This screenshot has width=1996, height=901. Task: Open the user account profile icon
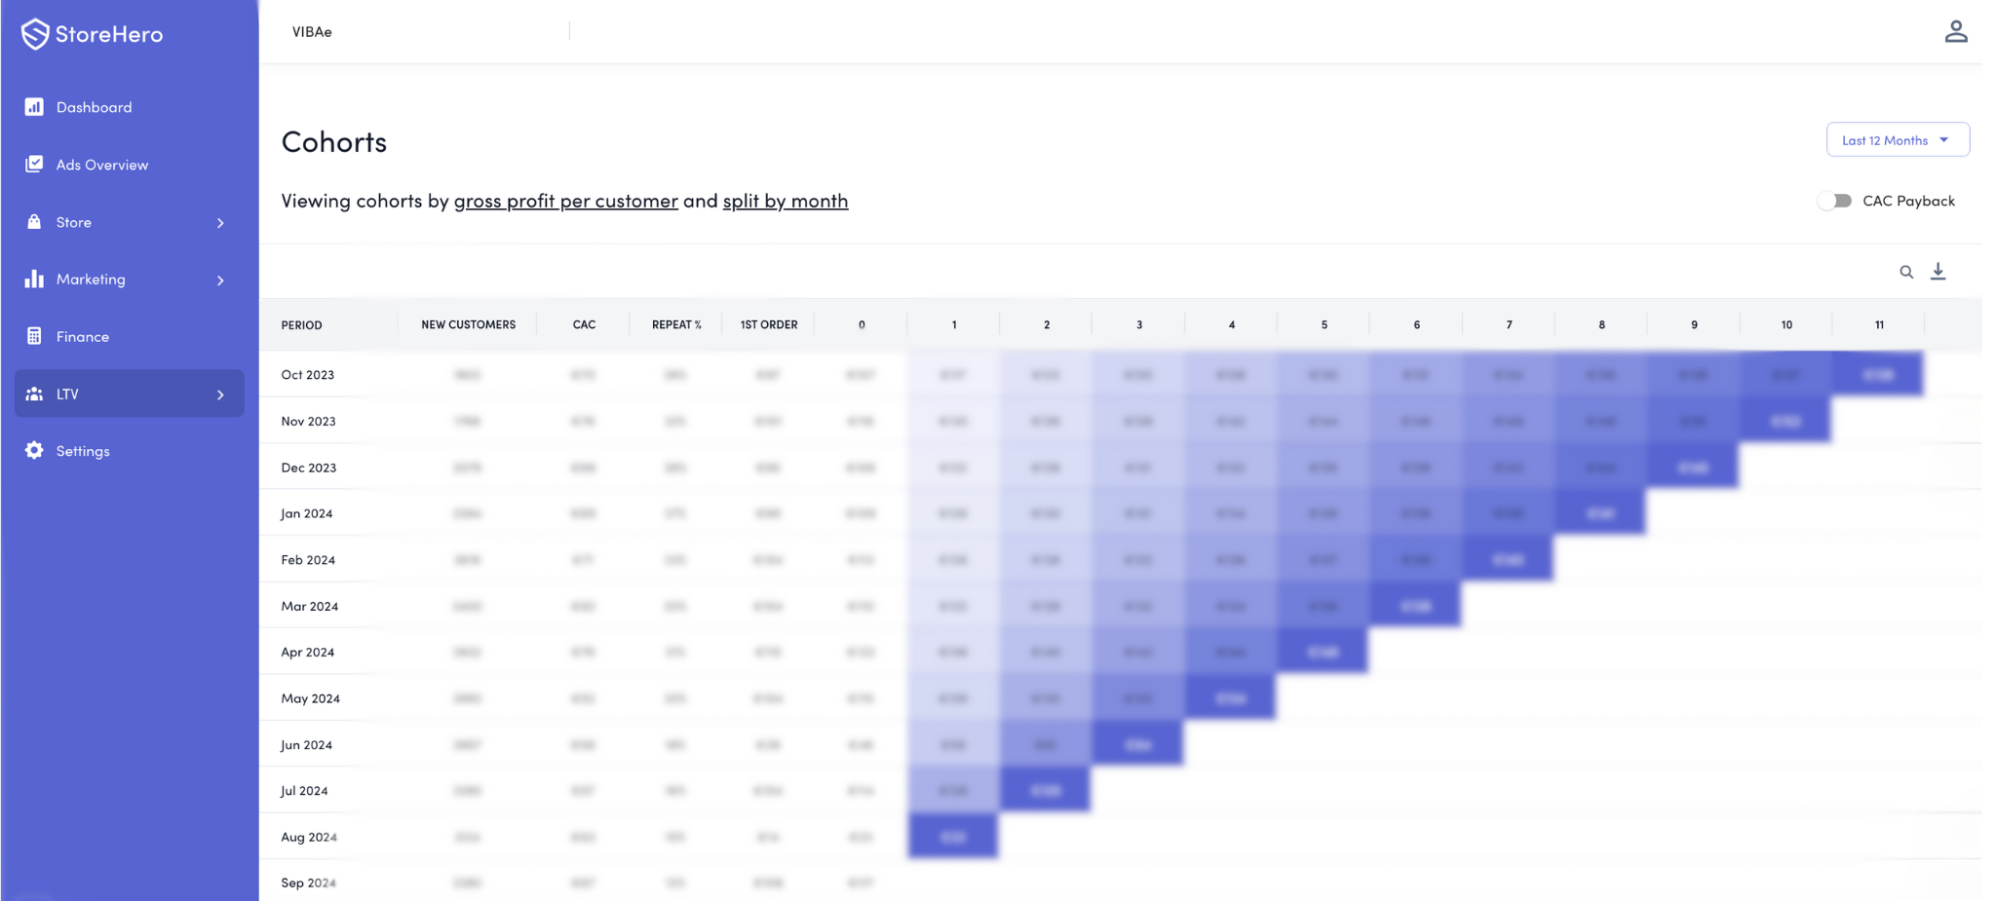1956,32
